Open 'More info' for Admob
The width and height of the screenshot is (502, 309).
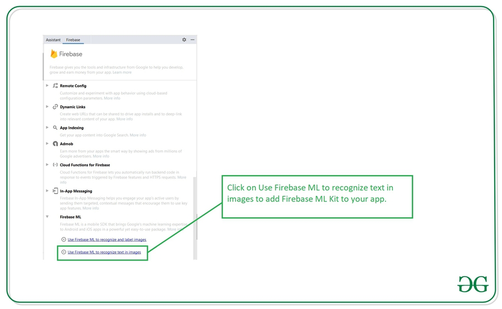coord(101,156)
